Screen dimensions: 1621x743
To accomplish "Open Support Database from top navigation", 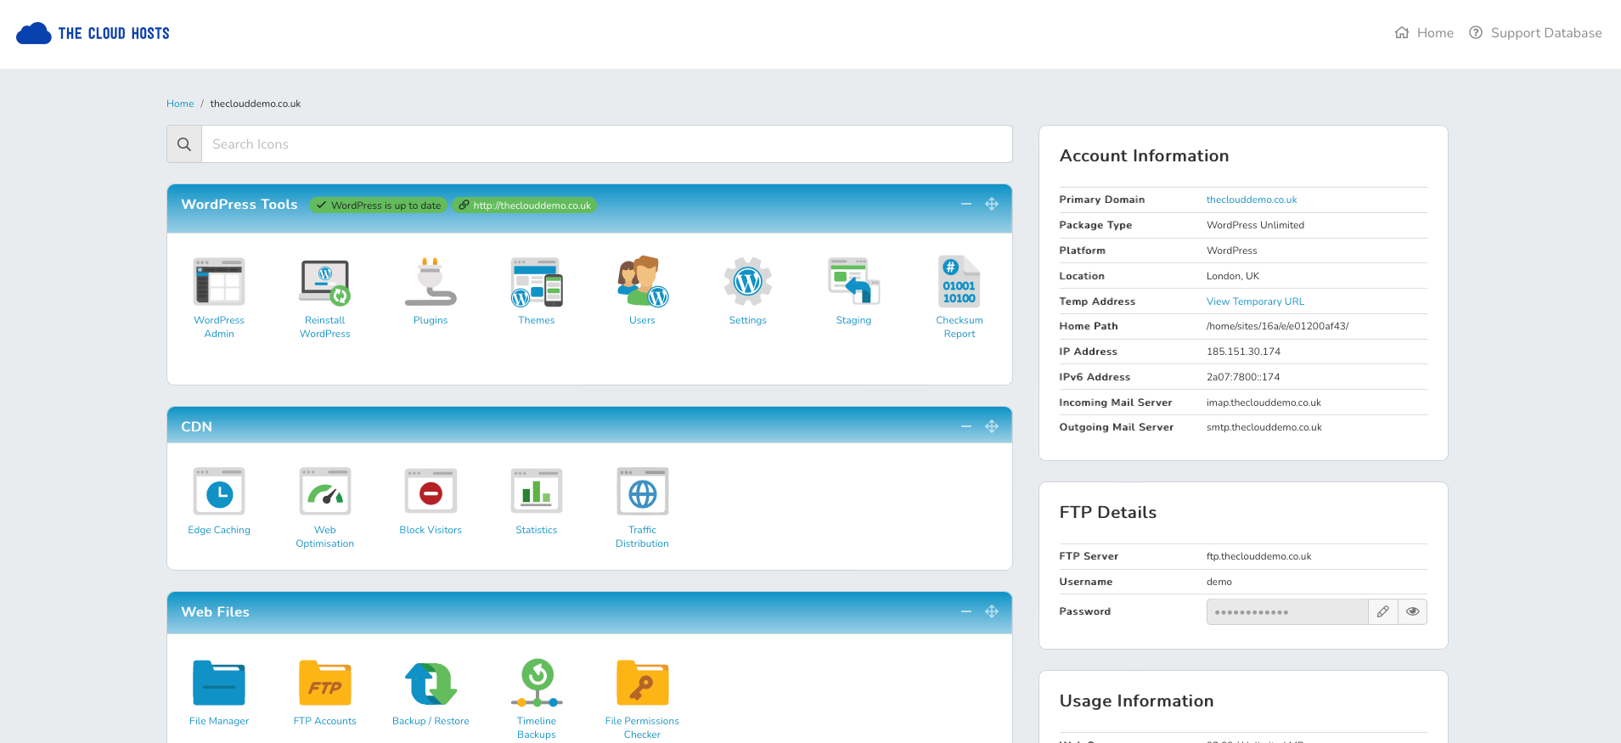I will point(1535,33).
